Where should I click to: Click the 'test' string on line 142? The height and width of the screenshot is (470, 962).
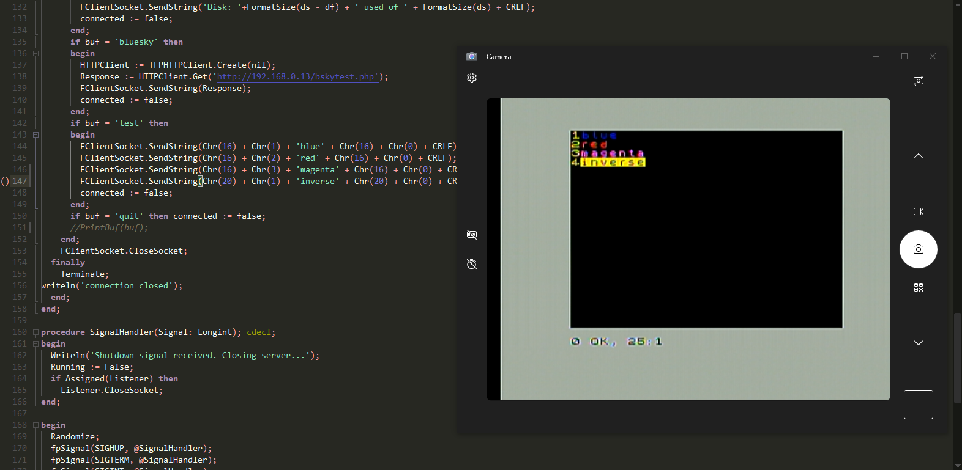pos(129,123)
